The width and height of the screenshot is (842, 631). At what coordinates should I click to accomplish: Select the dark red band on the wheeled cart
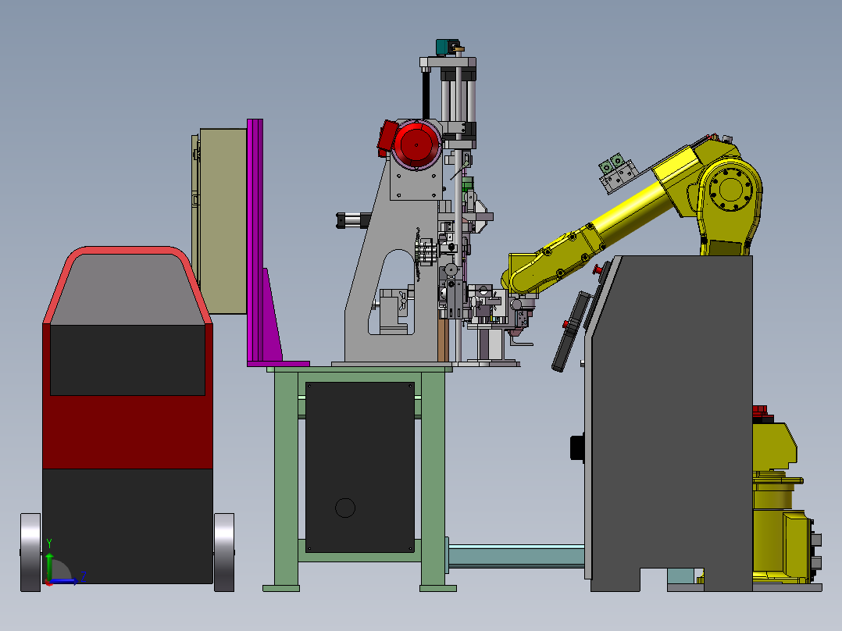click(127, 432)
